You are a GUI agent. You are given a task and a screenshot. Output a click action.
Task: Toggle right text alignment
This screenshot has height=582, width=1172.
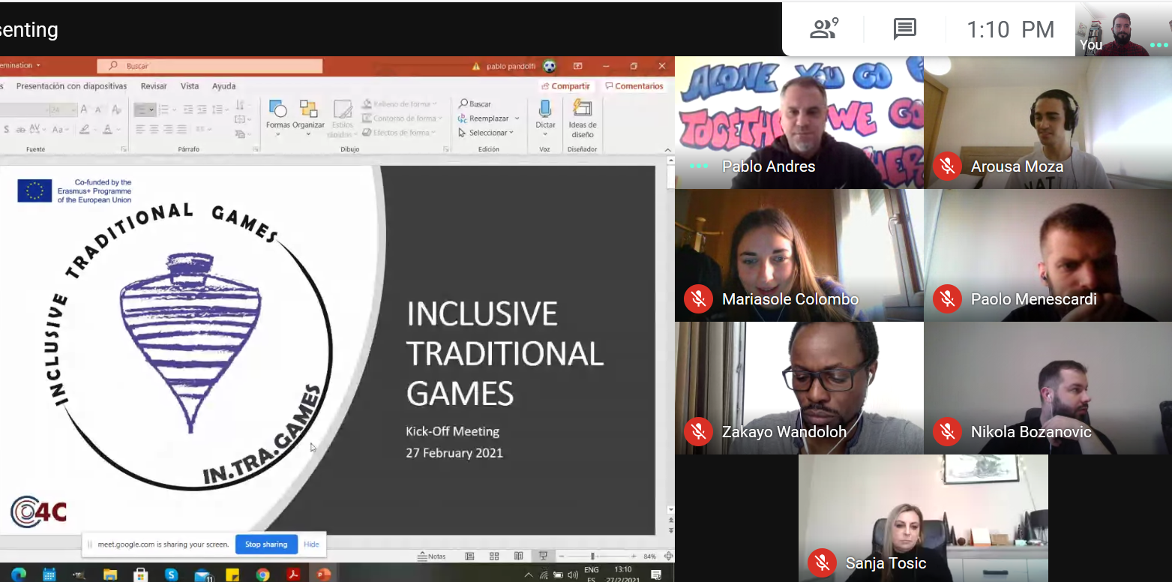pyautogui.click(x=169, y=130)
